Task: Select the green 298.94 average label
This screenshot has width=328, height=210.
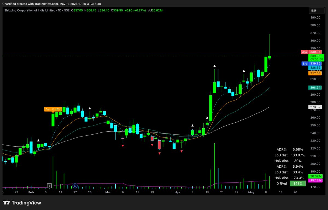Action: coord(315,88)
